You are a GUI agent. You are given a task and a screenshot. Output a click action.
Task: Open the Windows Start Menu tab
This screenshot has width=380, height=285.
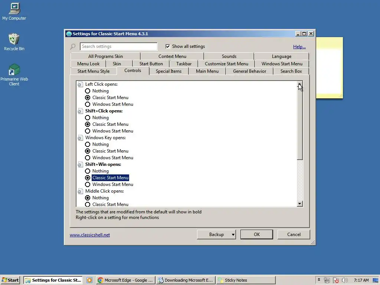coord(282,64)
